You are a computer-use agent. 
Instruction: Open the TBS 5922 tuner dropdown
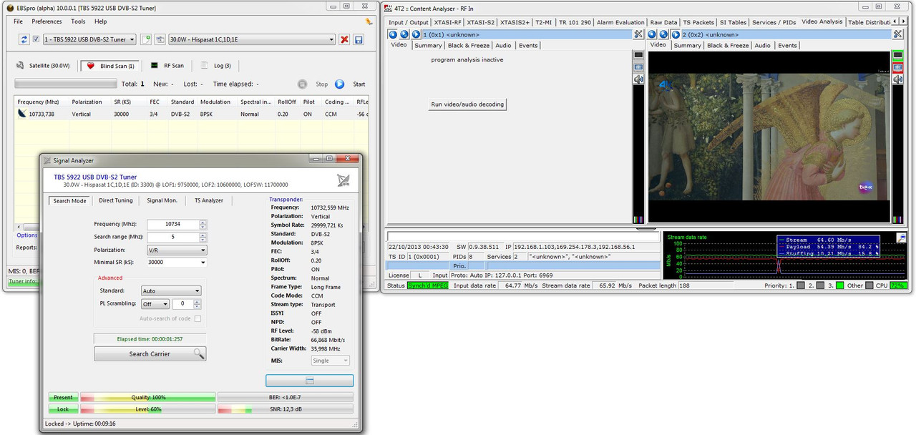pos(89,39)
